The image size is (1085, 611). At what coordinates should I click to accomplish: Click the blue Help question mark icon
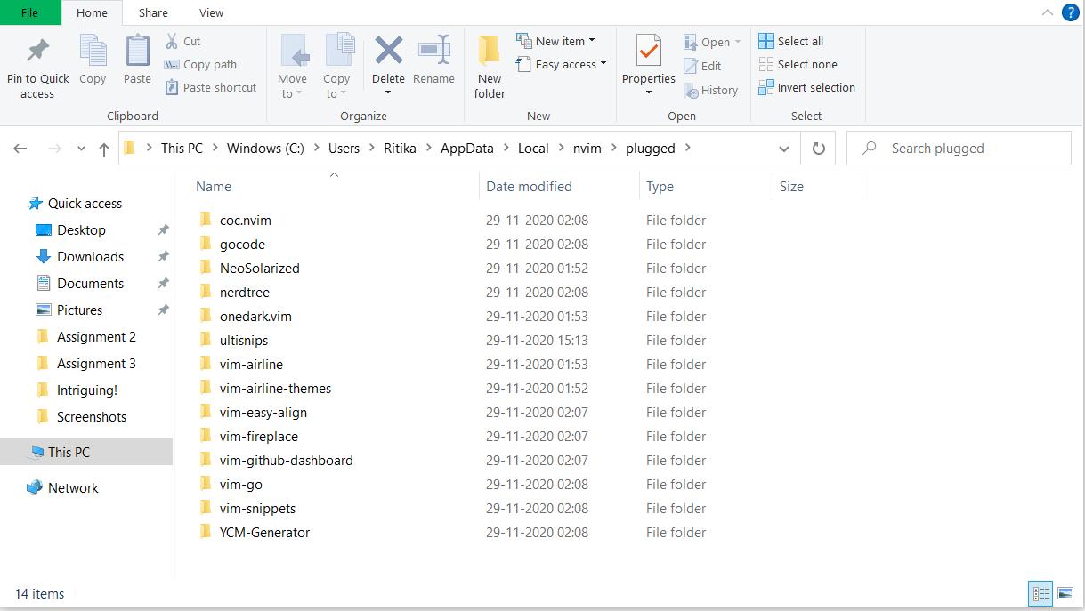coord(1070,12)
